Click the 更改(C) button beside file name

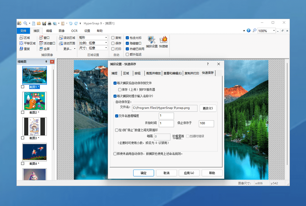tap(208, 108)
